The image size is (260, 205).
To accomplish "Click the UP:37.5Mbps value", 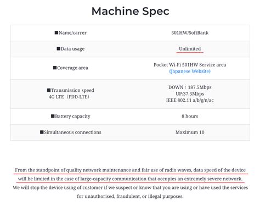I will tap(190, 94).
